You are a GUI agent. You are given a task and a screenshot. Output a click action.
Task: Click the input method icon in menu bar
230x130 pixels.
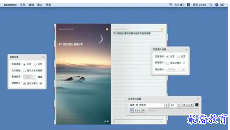coord(189,5)
